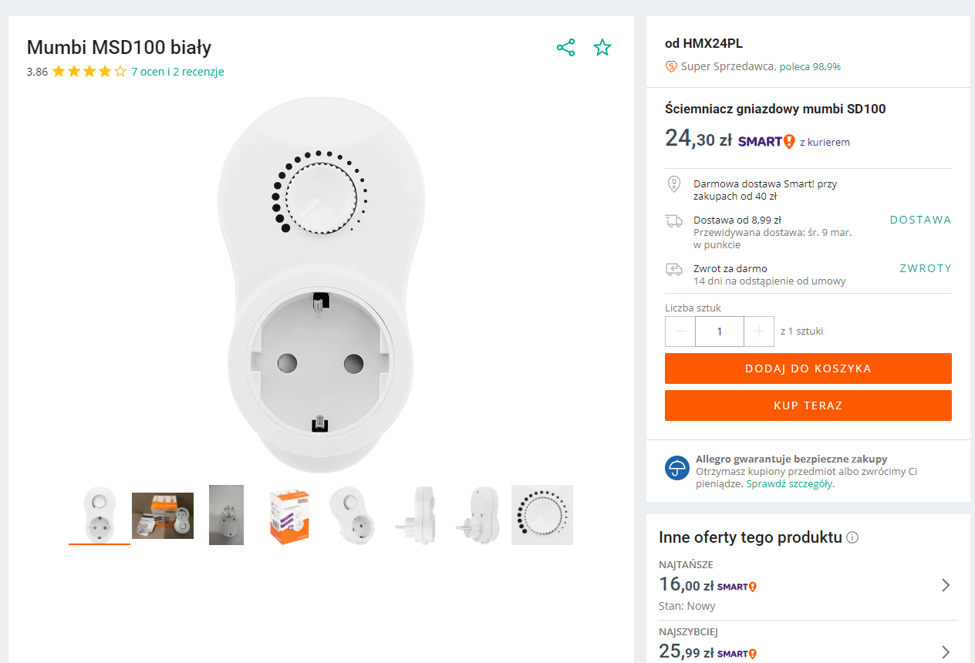
Task: Click the Smart location pin icon
Action: click(674, 184)
